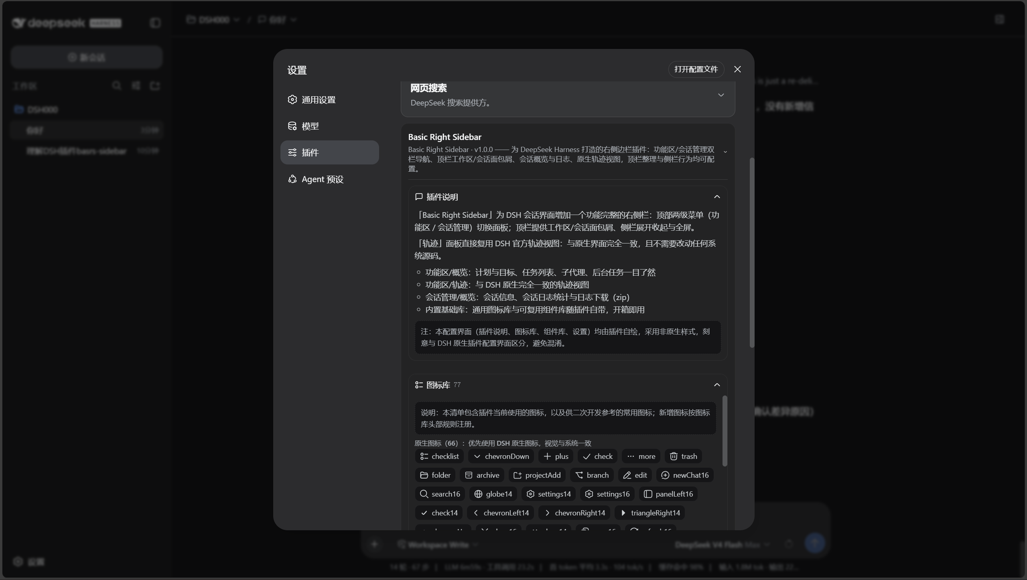Click the edit icon chip
The width and height of the screenshot is (1027, 580).
(x=635, y=475)
